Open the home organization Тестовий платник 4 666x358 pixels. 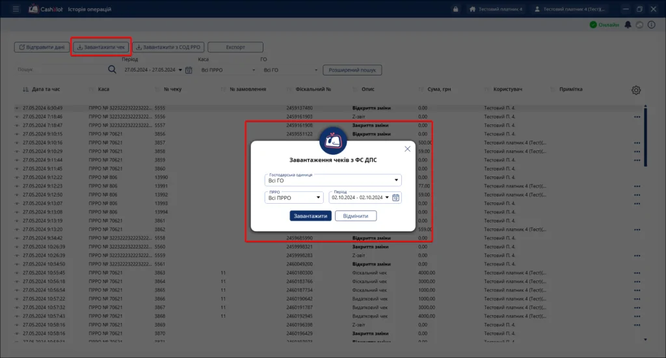496,9
